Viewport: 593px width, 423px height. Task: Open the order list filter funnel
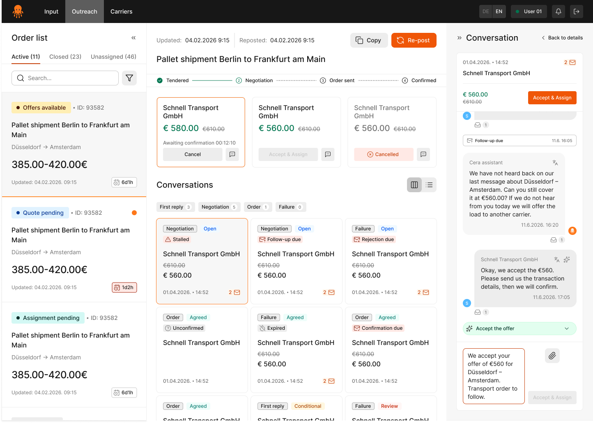tap(129, 78)
